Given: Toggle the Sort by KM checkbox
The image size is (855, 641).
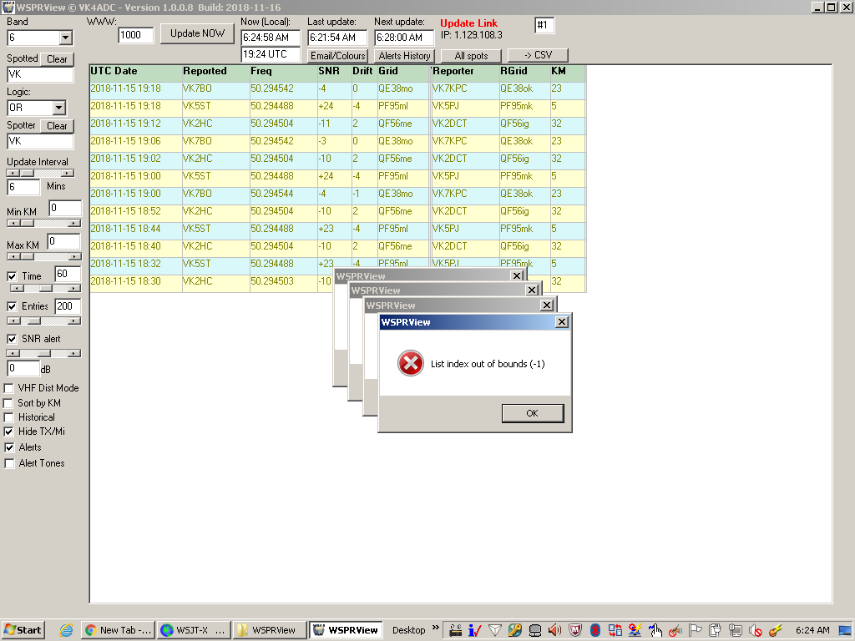Looking at the screenshot, I should tap(10, 403).
